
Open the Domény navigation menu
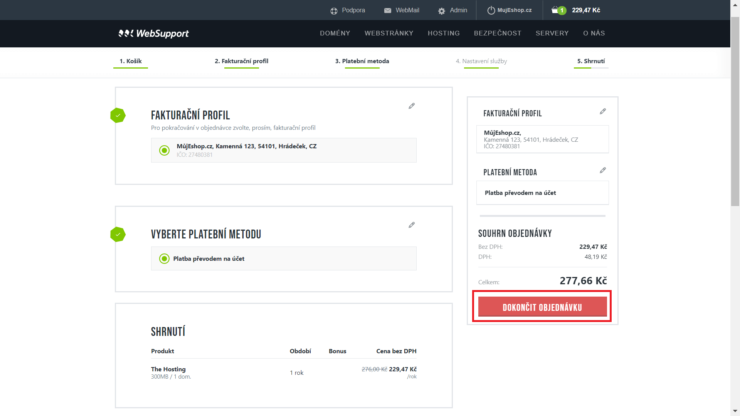tap(335, 33)
